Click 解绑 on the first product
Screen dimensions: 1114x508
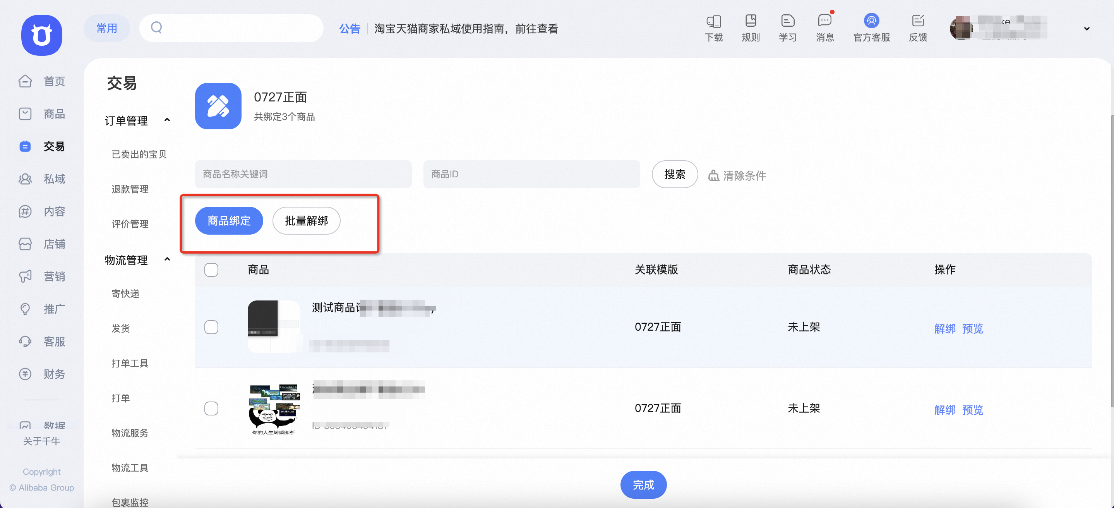pyautogui.click(x=945, y=329)
